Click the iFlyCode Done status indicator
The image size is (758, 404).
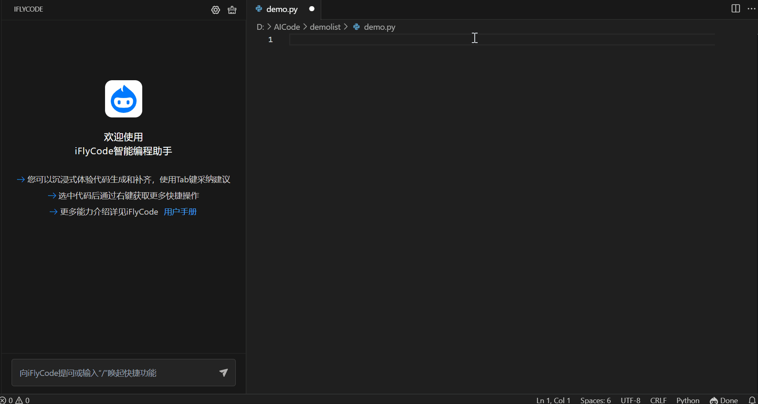coord(724,400)
